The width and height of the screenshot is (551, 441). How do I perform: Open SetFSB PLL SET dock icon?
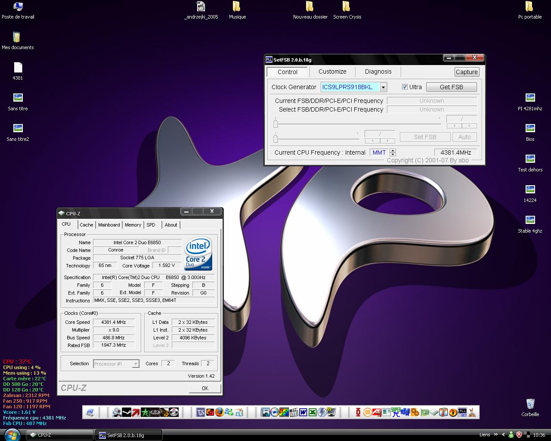(462, 412)
